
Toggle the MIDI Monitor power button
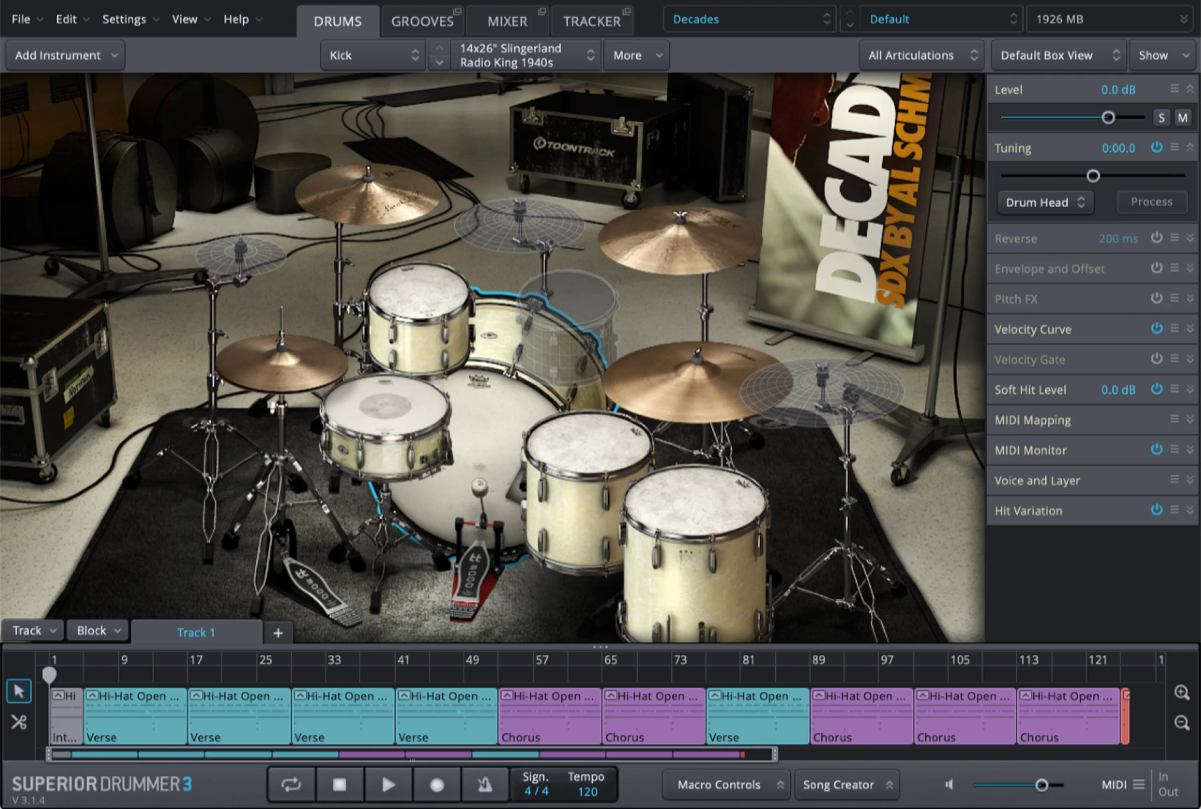click(x=1157, y=449)
